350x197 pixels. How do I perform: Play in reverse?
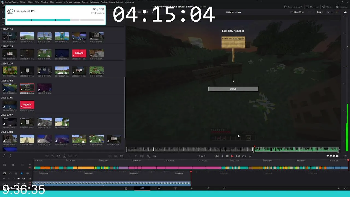222,156
